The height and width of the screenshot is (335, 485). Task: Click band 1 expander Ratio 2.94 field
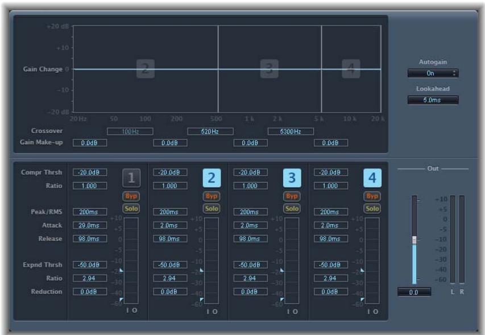(90, 278)
